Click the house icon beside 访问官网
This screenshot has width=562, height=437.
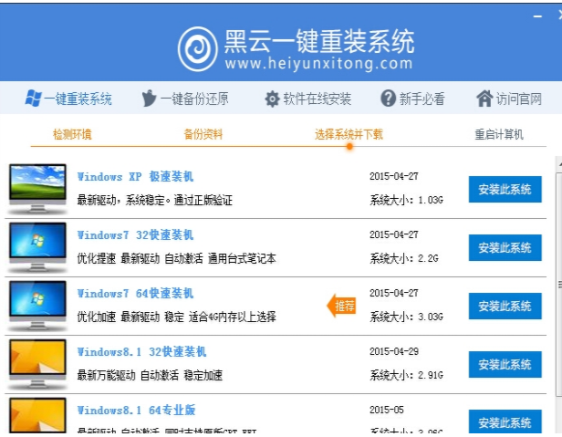[x=484, y=98]
